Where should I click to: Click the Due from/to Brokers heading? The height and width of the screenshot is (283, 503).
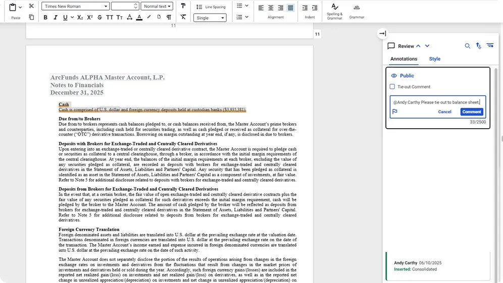coord(80,119)
